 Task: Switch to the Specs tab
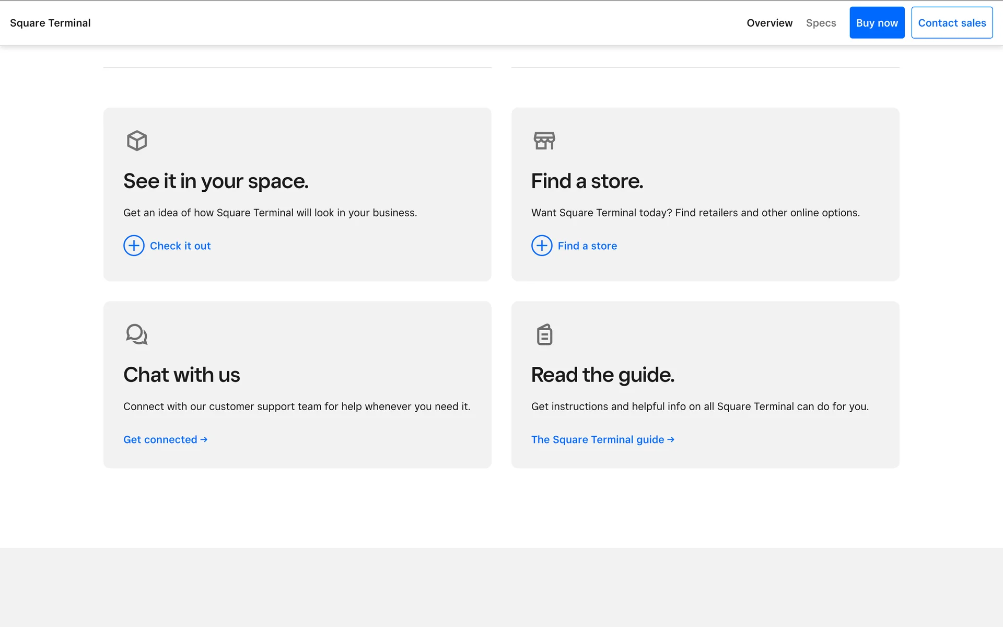click(821, 23)
